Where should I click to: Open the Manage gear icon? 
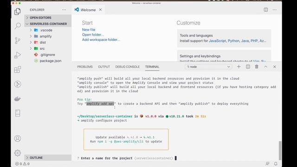point(18,153)
